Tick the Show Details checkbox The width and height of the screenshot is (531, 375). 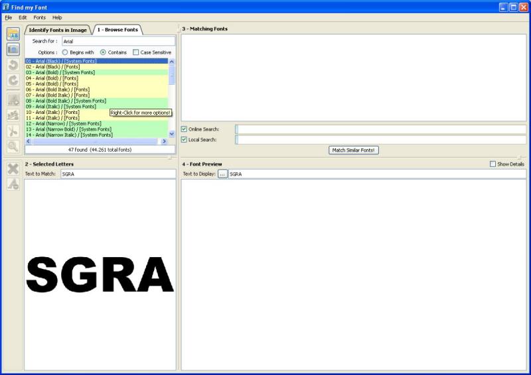pos(493,164)
